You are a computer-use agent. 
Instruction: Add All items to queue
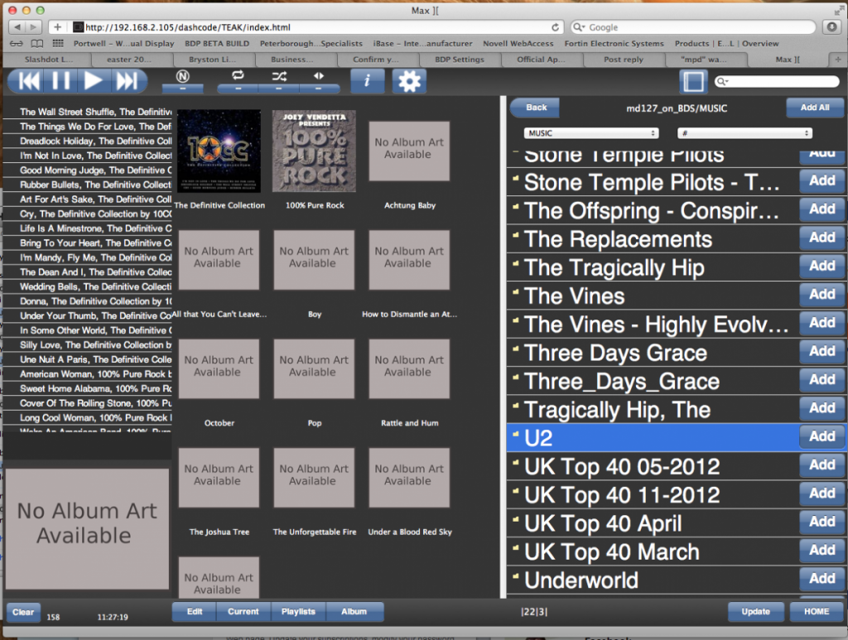click(815, 108)
